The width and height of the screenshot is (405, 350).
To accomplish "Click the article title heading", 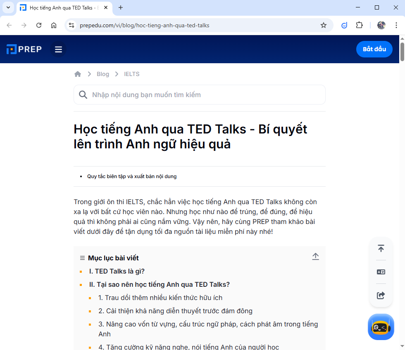I will coord(191,137).
